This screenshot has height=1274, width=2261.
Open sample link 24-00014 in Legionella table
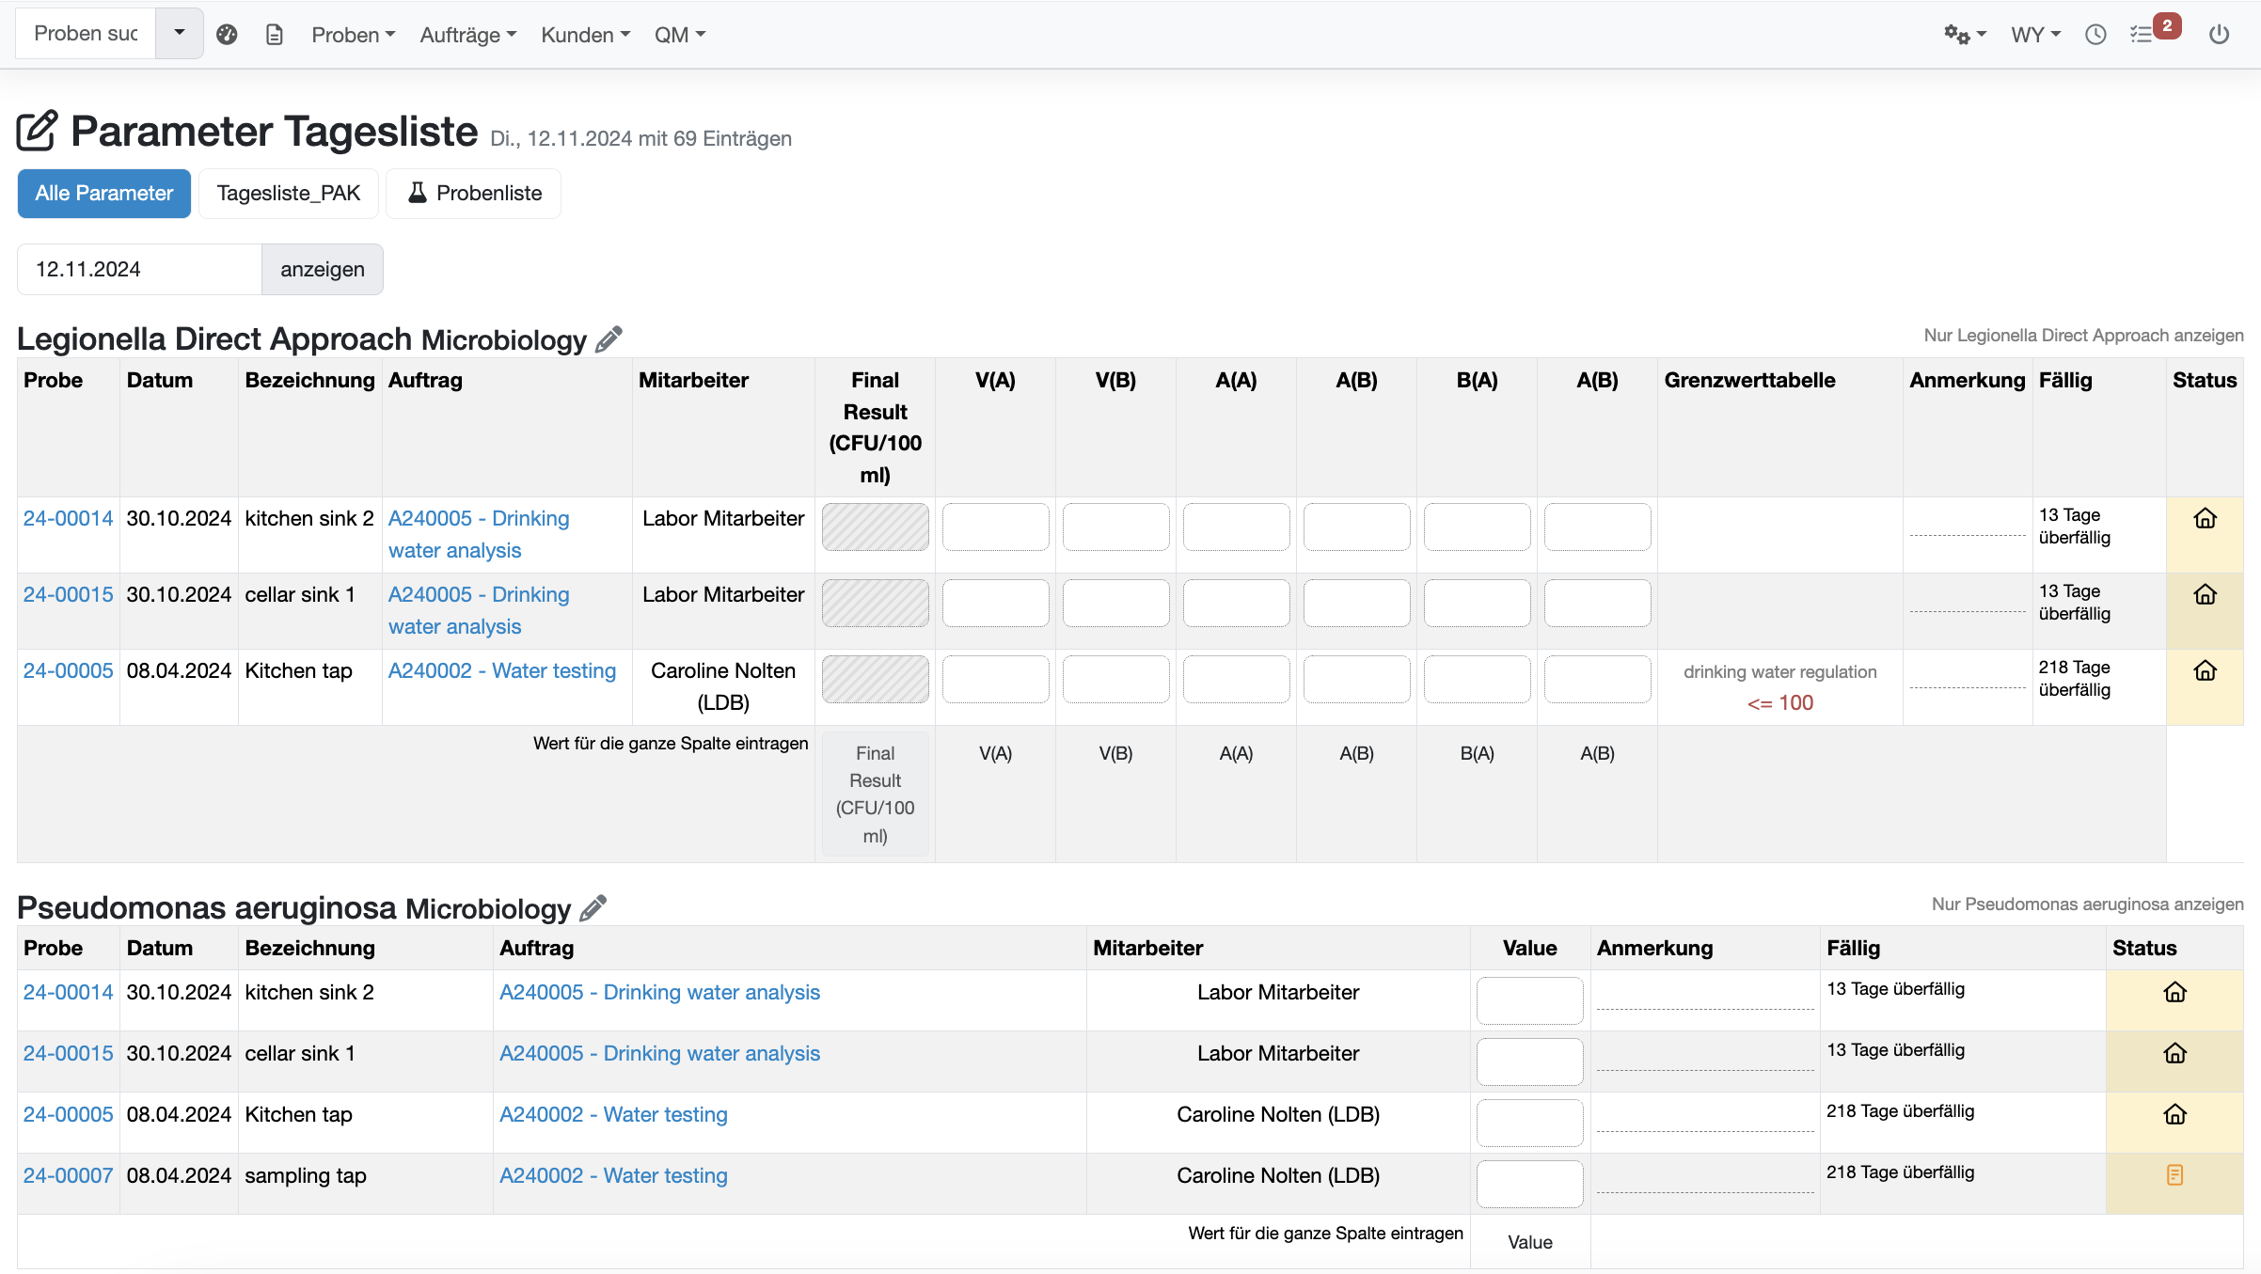[x=68, y=519]
